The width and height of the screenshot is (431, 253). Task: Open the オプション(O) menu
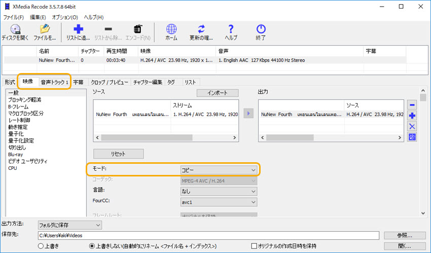coord(65,17)
